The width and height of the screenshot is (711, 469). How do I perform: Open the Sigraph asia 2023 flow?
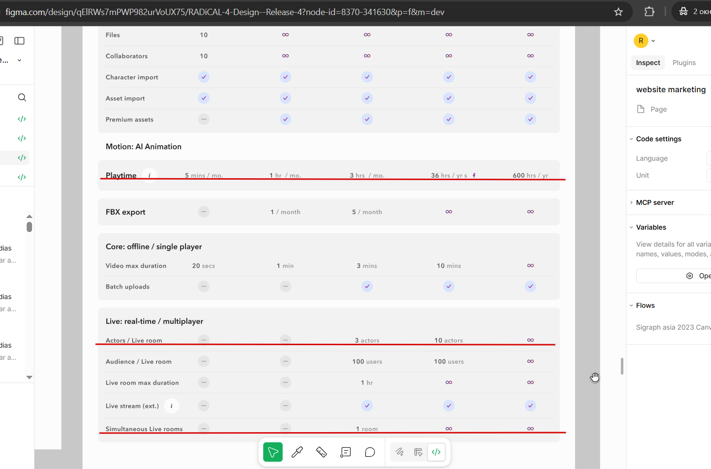click(x=673, y=327)
